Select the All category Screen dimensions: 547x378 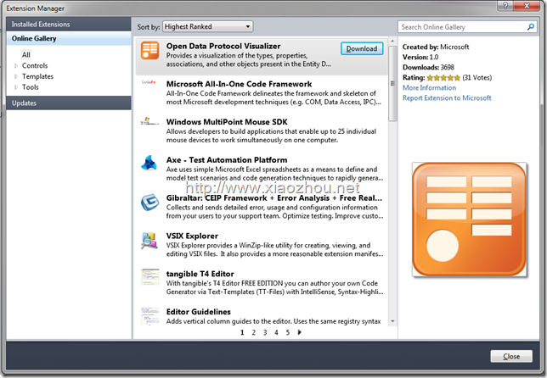click(x=25, y=54)
